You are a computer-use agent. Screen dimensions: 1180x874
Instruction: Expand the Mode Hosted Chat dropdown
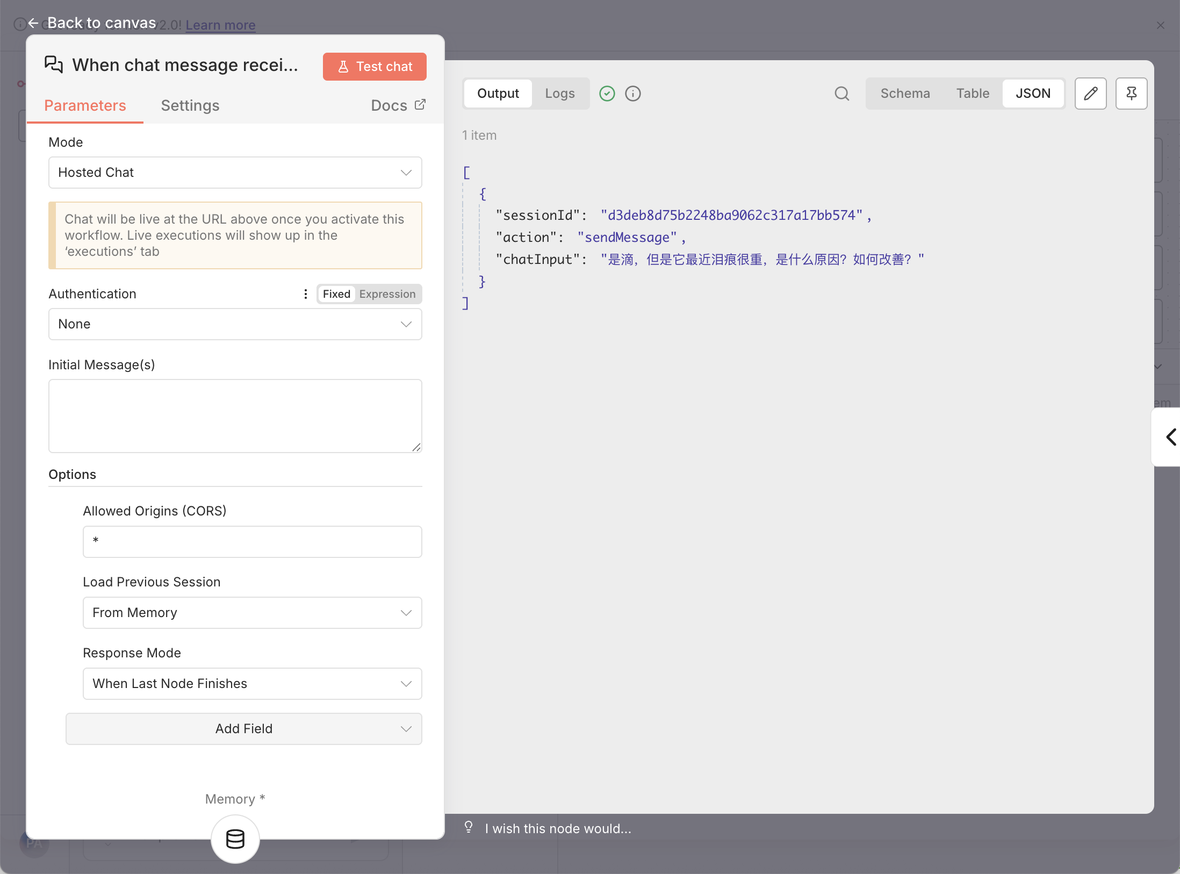(x=235, y=173)
